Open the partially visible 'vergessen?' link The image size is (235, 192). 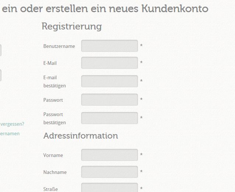pos(12,124)
